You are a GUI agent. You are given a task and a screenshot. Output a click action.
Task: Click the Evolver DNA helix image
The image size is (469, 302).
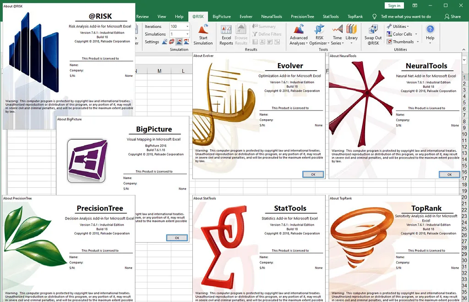click(224, 105)
